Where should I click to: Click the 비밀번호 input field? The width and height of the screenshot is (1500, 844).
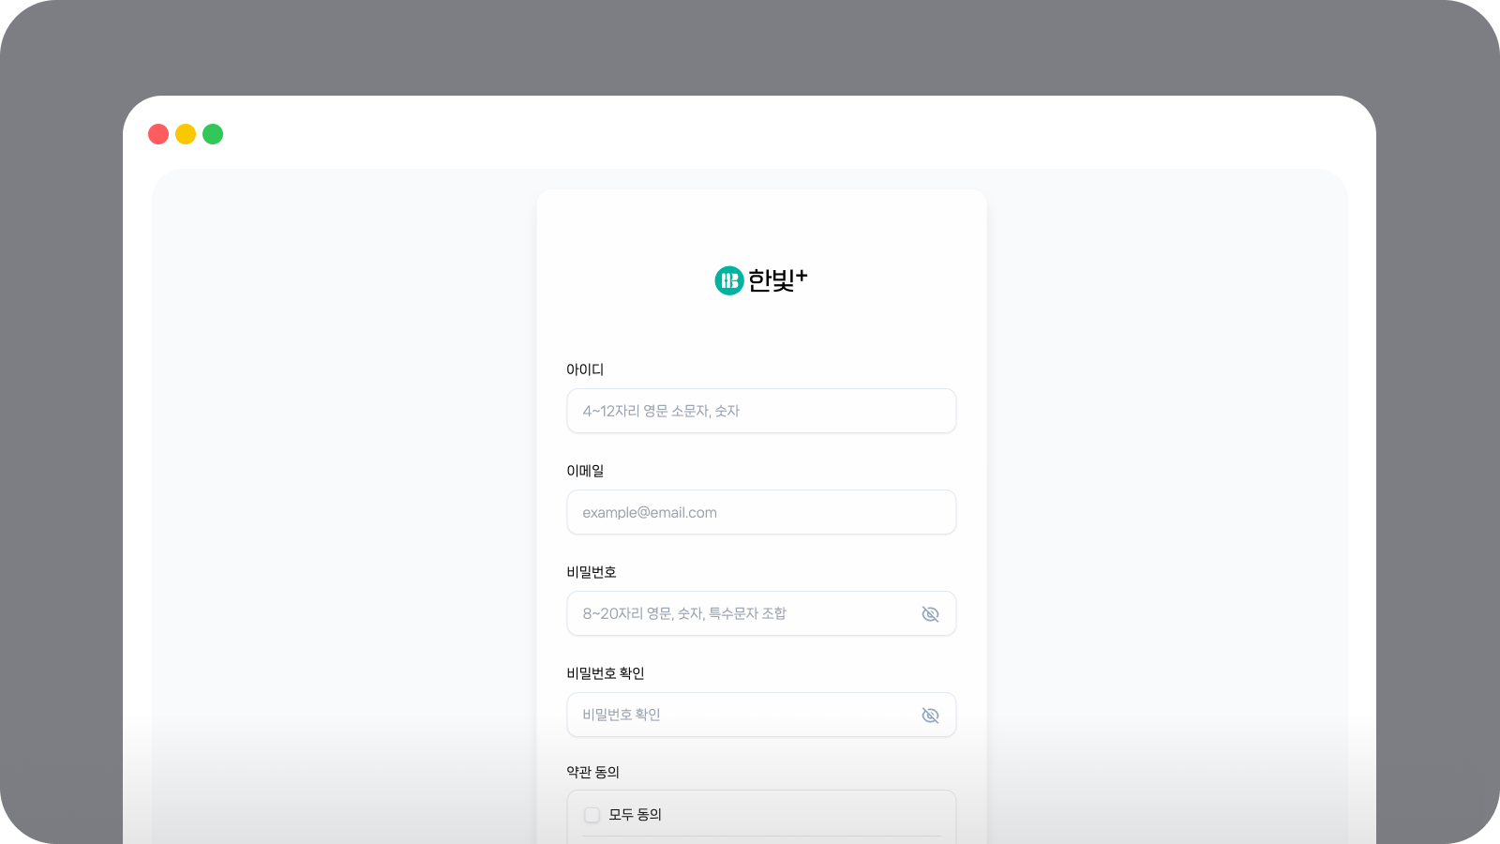(x=761, y=613)
